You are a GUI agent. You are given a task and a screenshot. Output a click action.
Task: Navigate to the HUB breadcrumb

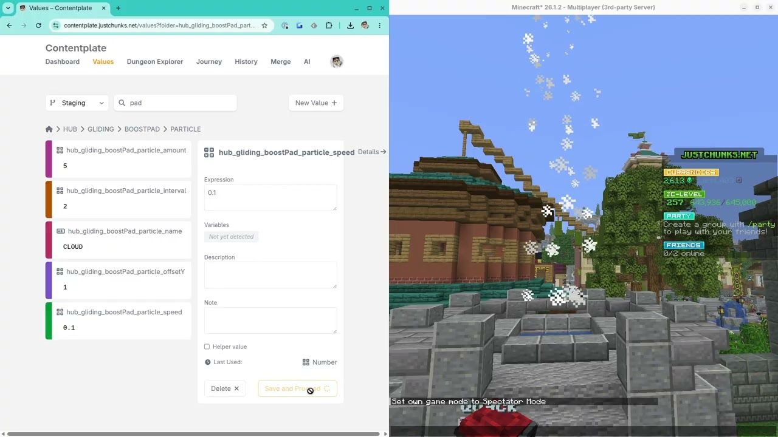[70, 129]
